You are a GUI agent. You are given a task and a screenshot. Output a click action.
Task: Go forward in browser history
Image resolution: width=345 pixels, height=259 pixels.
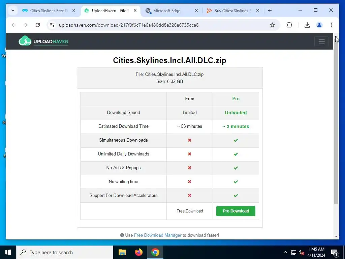pyautogui.click(x=26, y=25)
